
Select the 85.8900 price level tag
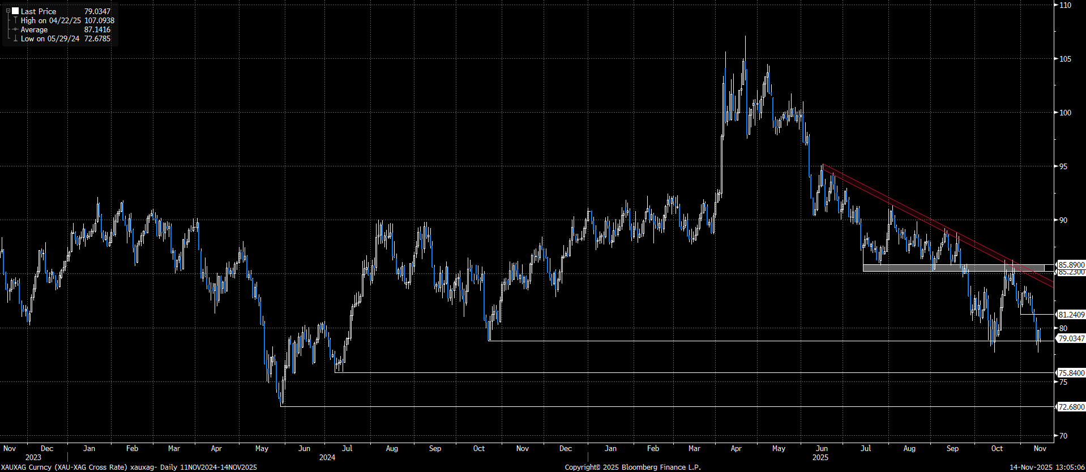[x=1071, y=264]
